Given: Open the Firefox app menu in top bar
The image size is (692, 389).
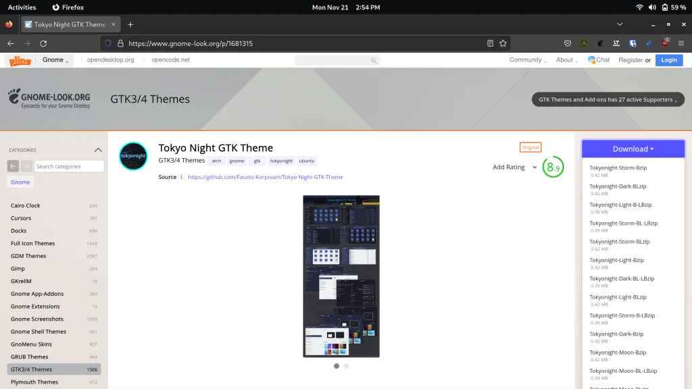Looking at the screenshot, I should tap(68, 7).
